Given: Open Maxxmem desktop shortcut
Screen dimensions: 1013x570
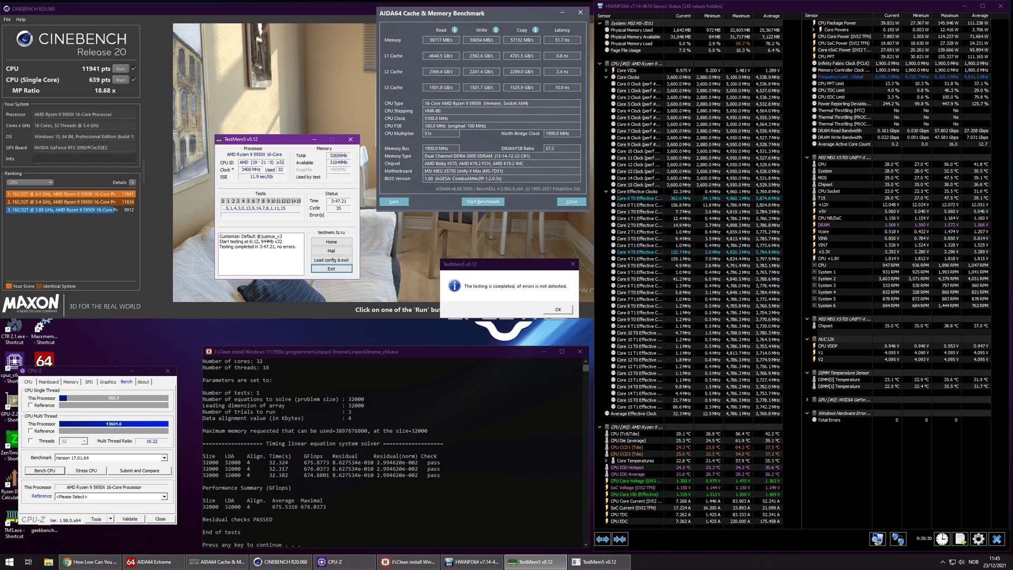Looking at the screenshot, I should coord(44,332).
